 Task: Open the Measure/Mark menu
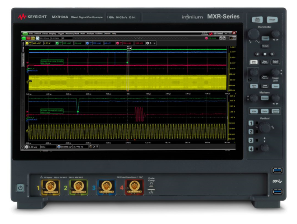(x=73, y=33)
